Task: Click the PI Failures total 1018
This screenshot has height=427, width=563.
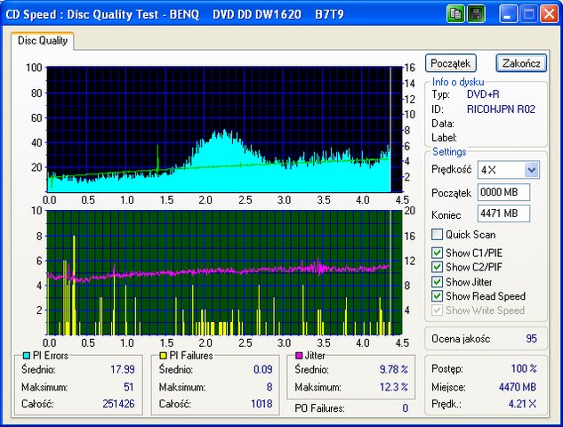Action: pyautogui.click(x=261, y=404)
